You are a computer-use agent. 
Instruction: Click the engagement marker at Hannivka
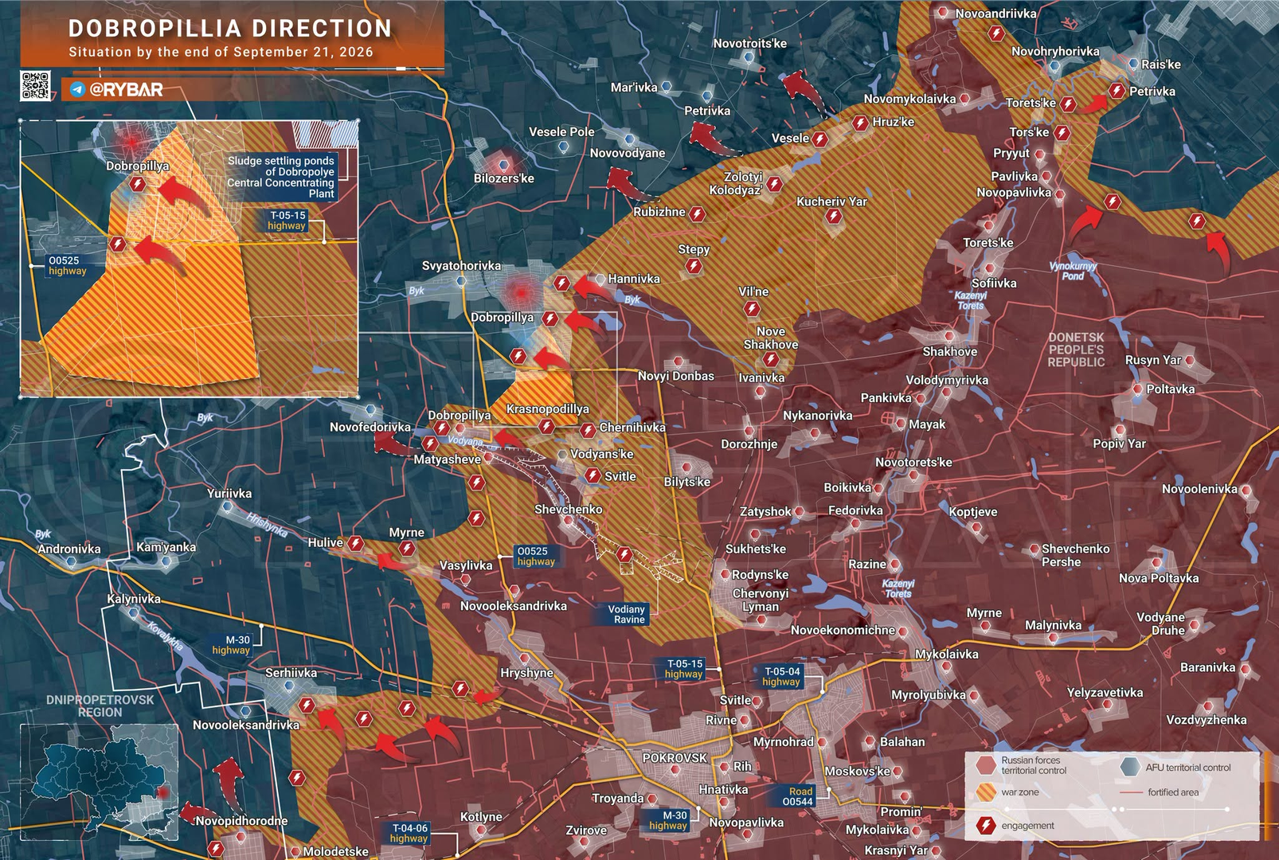[x=562, y=283]
